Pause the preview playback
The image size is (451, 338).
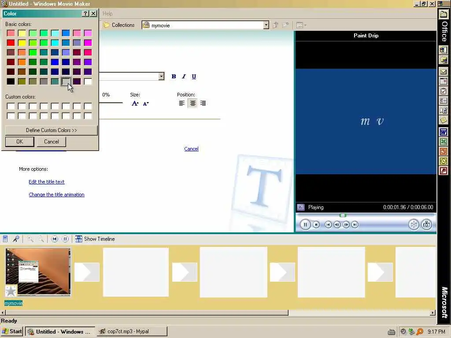305,224
